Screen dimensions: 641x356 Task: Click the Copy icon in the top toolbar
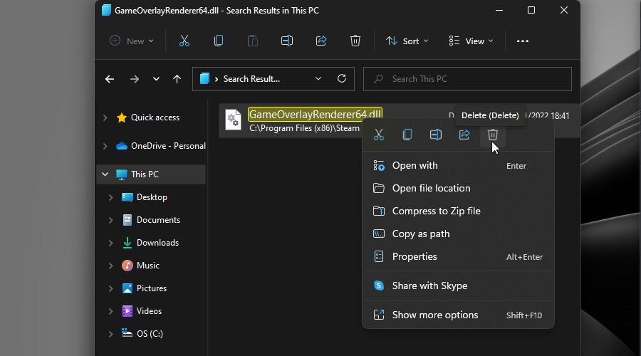[219, 41]
